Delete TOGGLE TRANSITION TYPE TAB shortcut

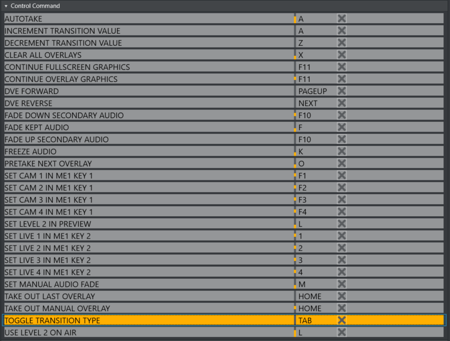point(341,320)
